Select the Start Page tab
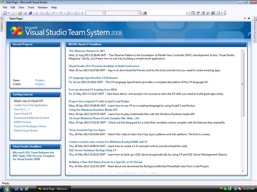The width and height of the screenshot is (257, 192). tap(16, 18)
